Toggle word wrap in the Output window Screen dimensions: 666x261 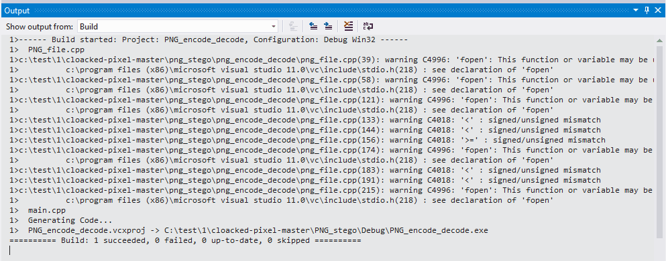[368, 27]
